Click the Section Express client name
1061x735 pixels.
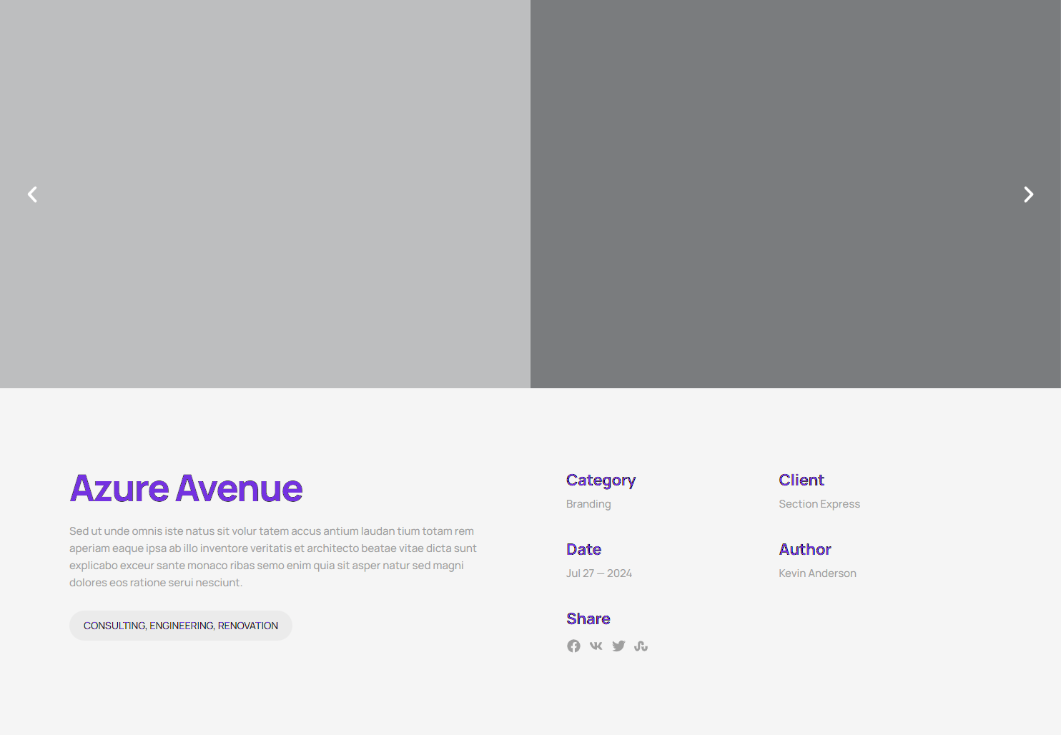pos(819,504)
